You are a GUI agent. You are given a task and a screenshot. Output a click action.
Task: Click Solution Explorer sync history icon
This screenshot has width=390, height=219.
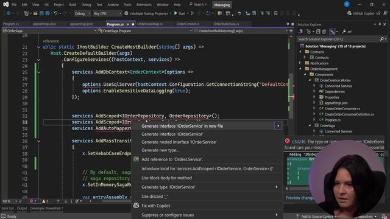[x=309, y=32]
